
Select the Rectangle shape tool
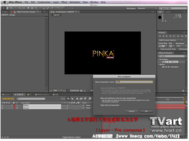click(x=28, y=8)
